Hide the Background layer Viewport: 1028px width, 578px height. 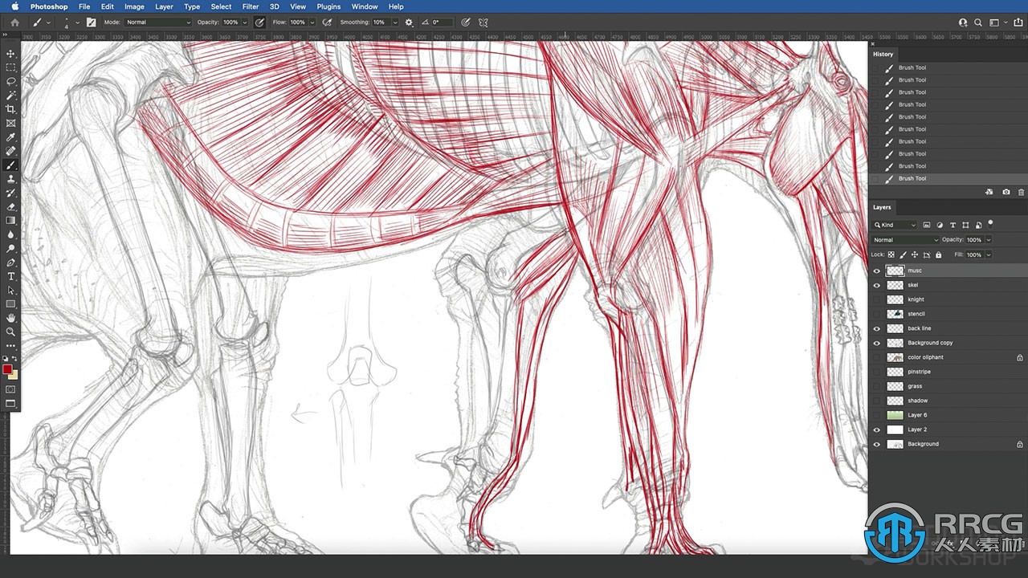pos(876,444)
